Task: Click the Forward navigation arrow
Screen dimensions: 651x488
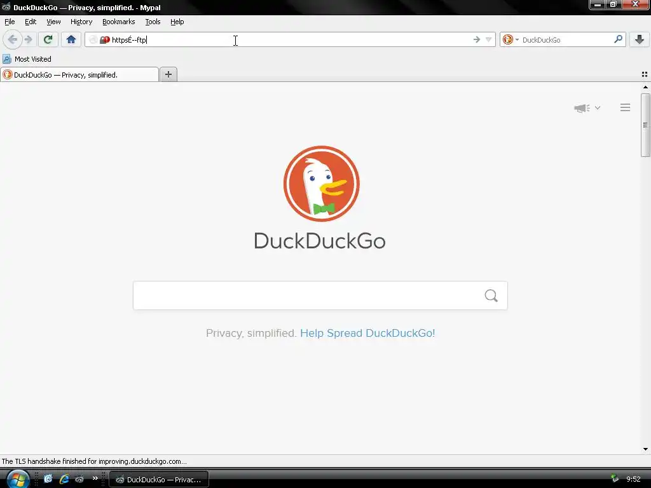Action: [x=29, y=40]
